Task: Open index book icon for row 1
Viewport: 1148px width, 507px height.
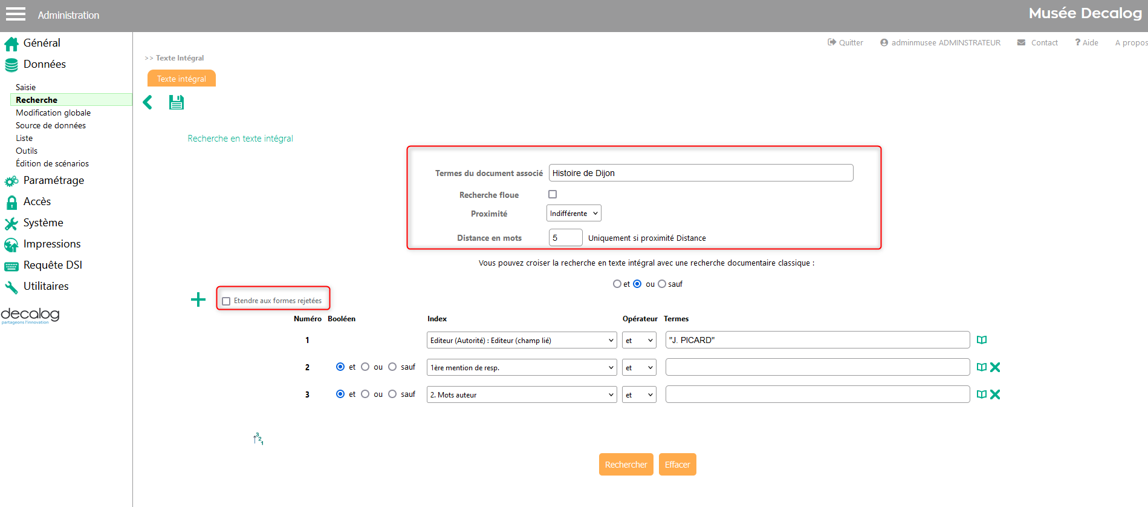Action: coord(982,340)
